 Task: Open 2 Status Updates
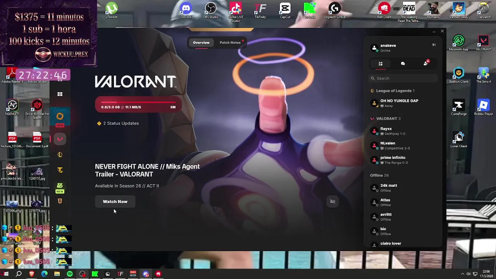tap(118, 123)
